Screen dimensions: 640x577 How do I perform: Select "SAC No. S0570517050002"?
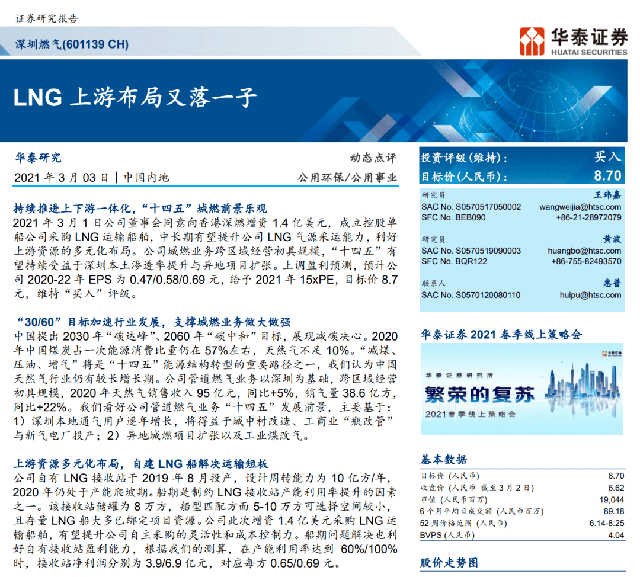471,207
